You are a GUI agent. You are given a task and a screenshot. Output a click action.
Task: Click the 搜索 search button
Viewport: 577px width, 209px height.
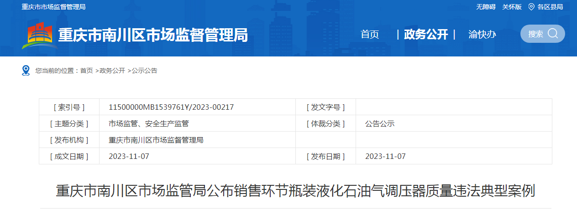[543, 34]
